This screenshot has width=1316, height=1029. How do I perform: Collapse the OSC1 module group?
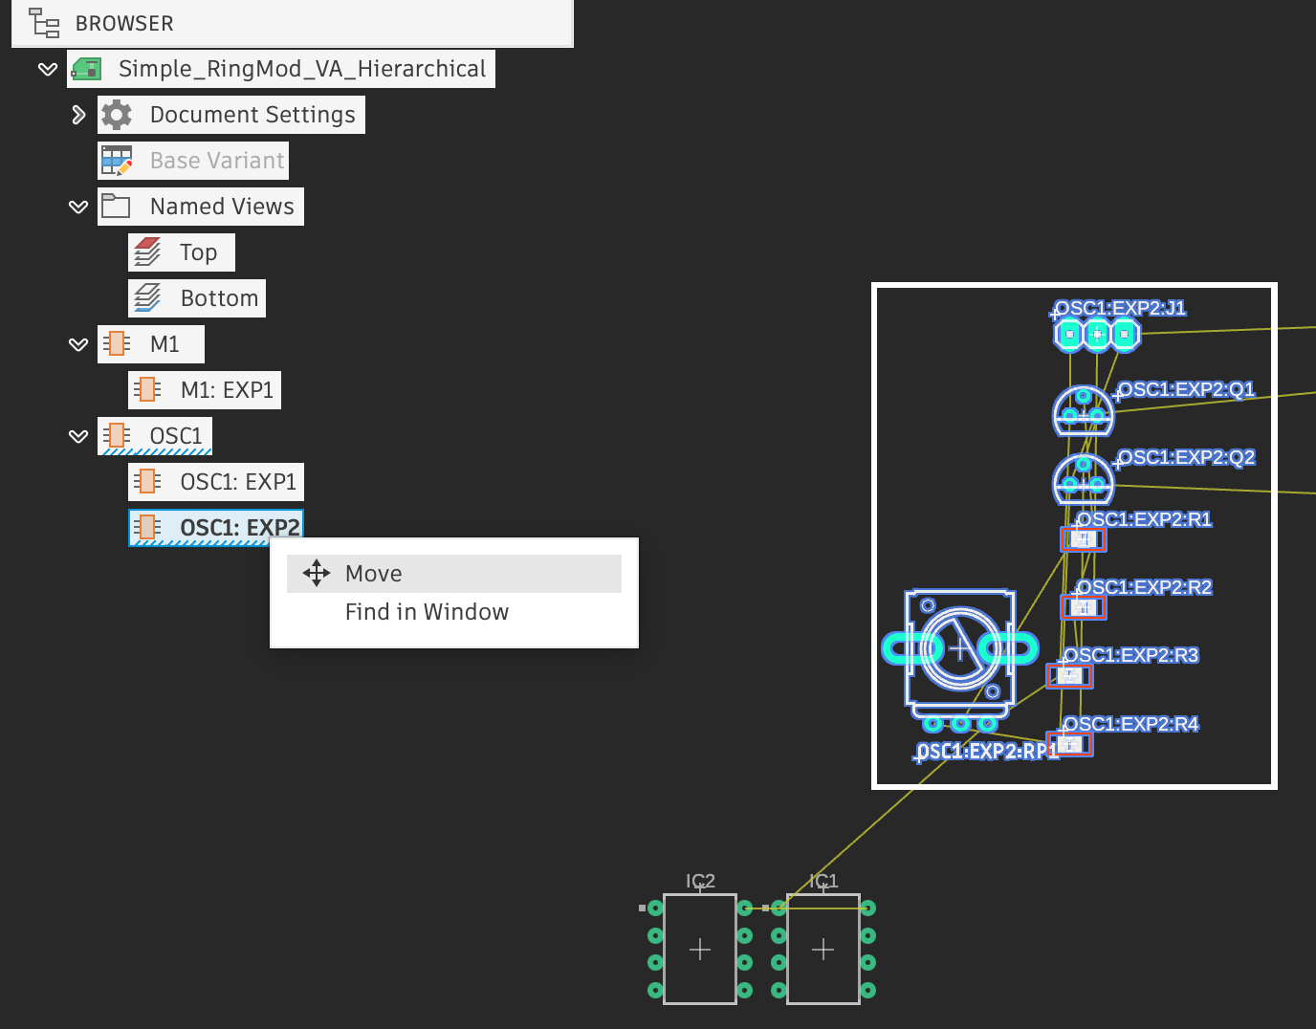pyautogui.click(x=78, y=436)
